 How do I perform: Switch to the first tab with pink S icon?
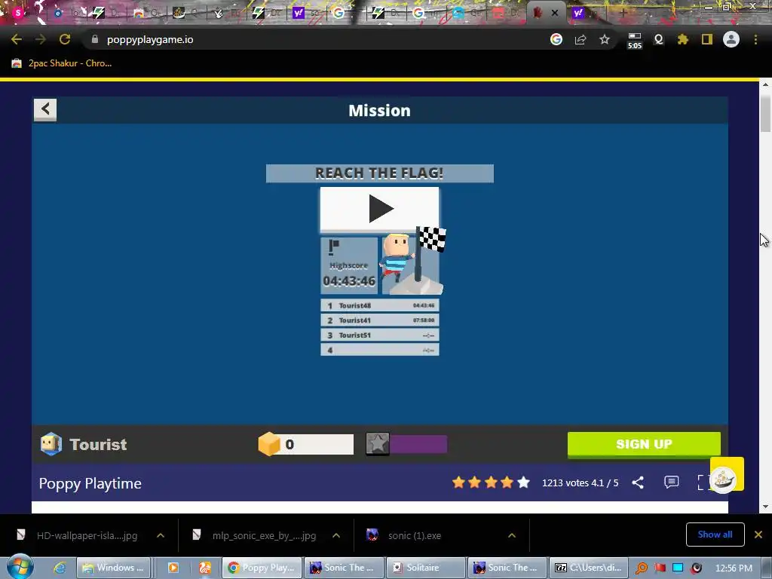coord(18,13)
